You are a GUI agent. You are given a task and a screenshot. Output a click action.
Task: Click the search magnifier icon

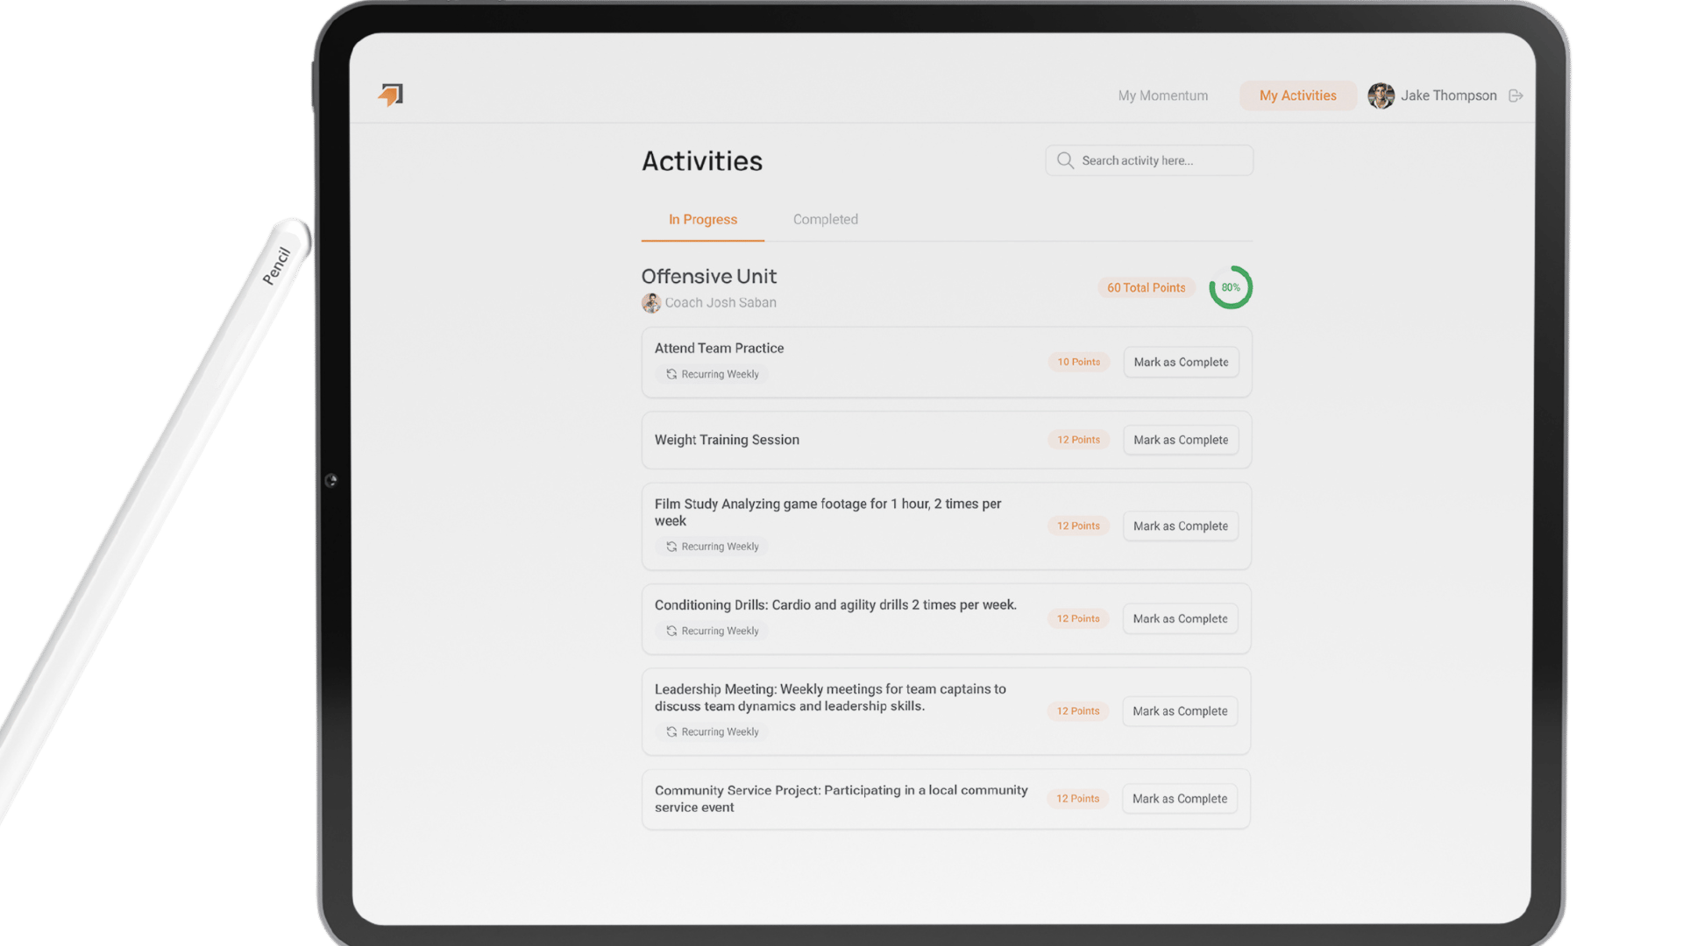tap(1065, 160)
